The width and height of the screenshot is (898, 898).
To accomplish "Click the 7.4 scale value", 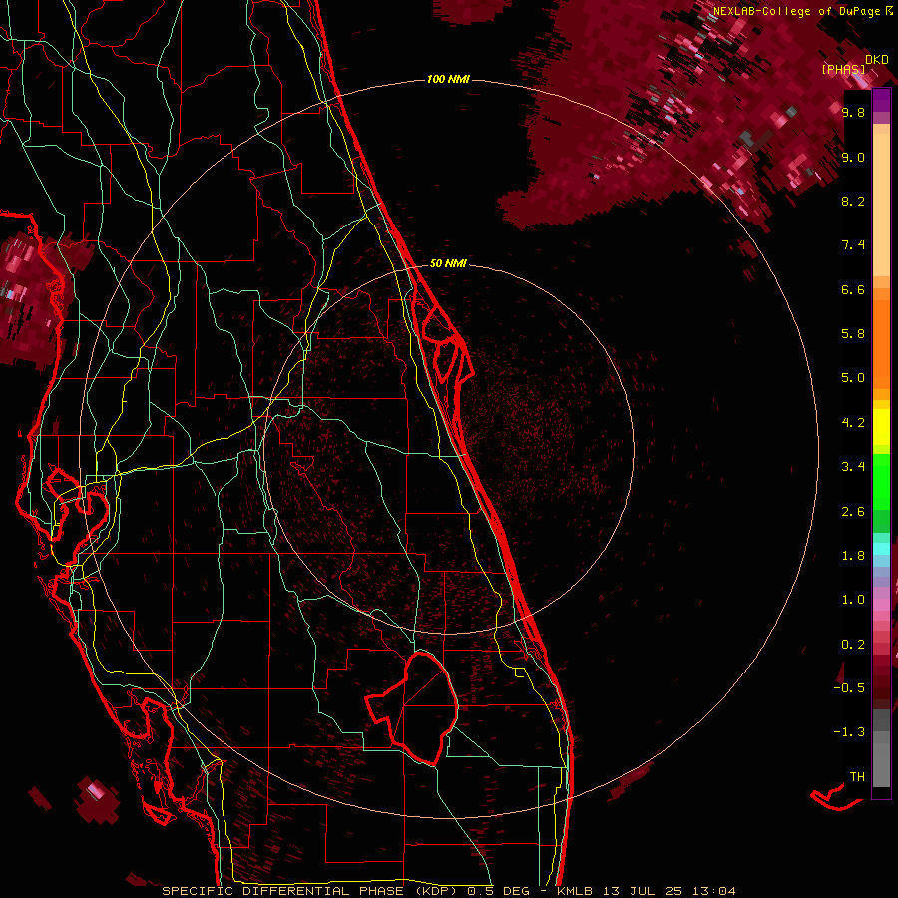I will click(853, 245).
